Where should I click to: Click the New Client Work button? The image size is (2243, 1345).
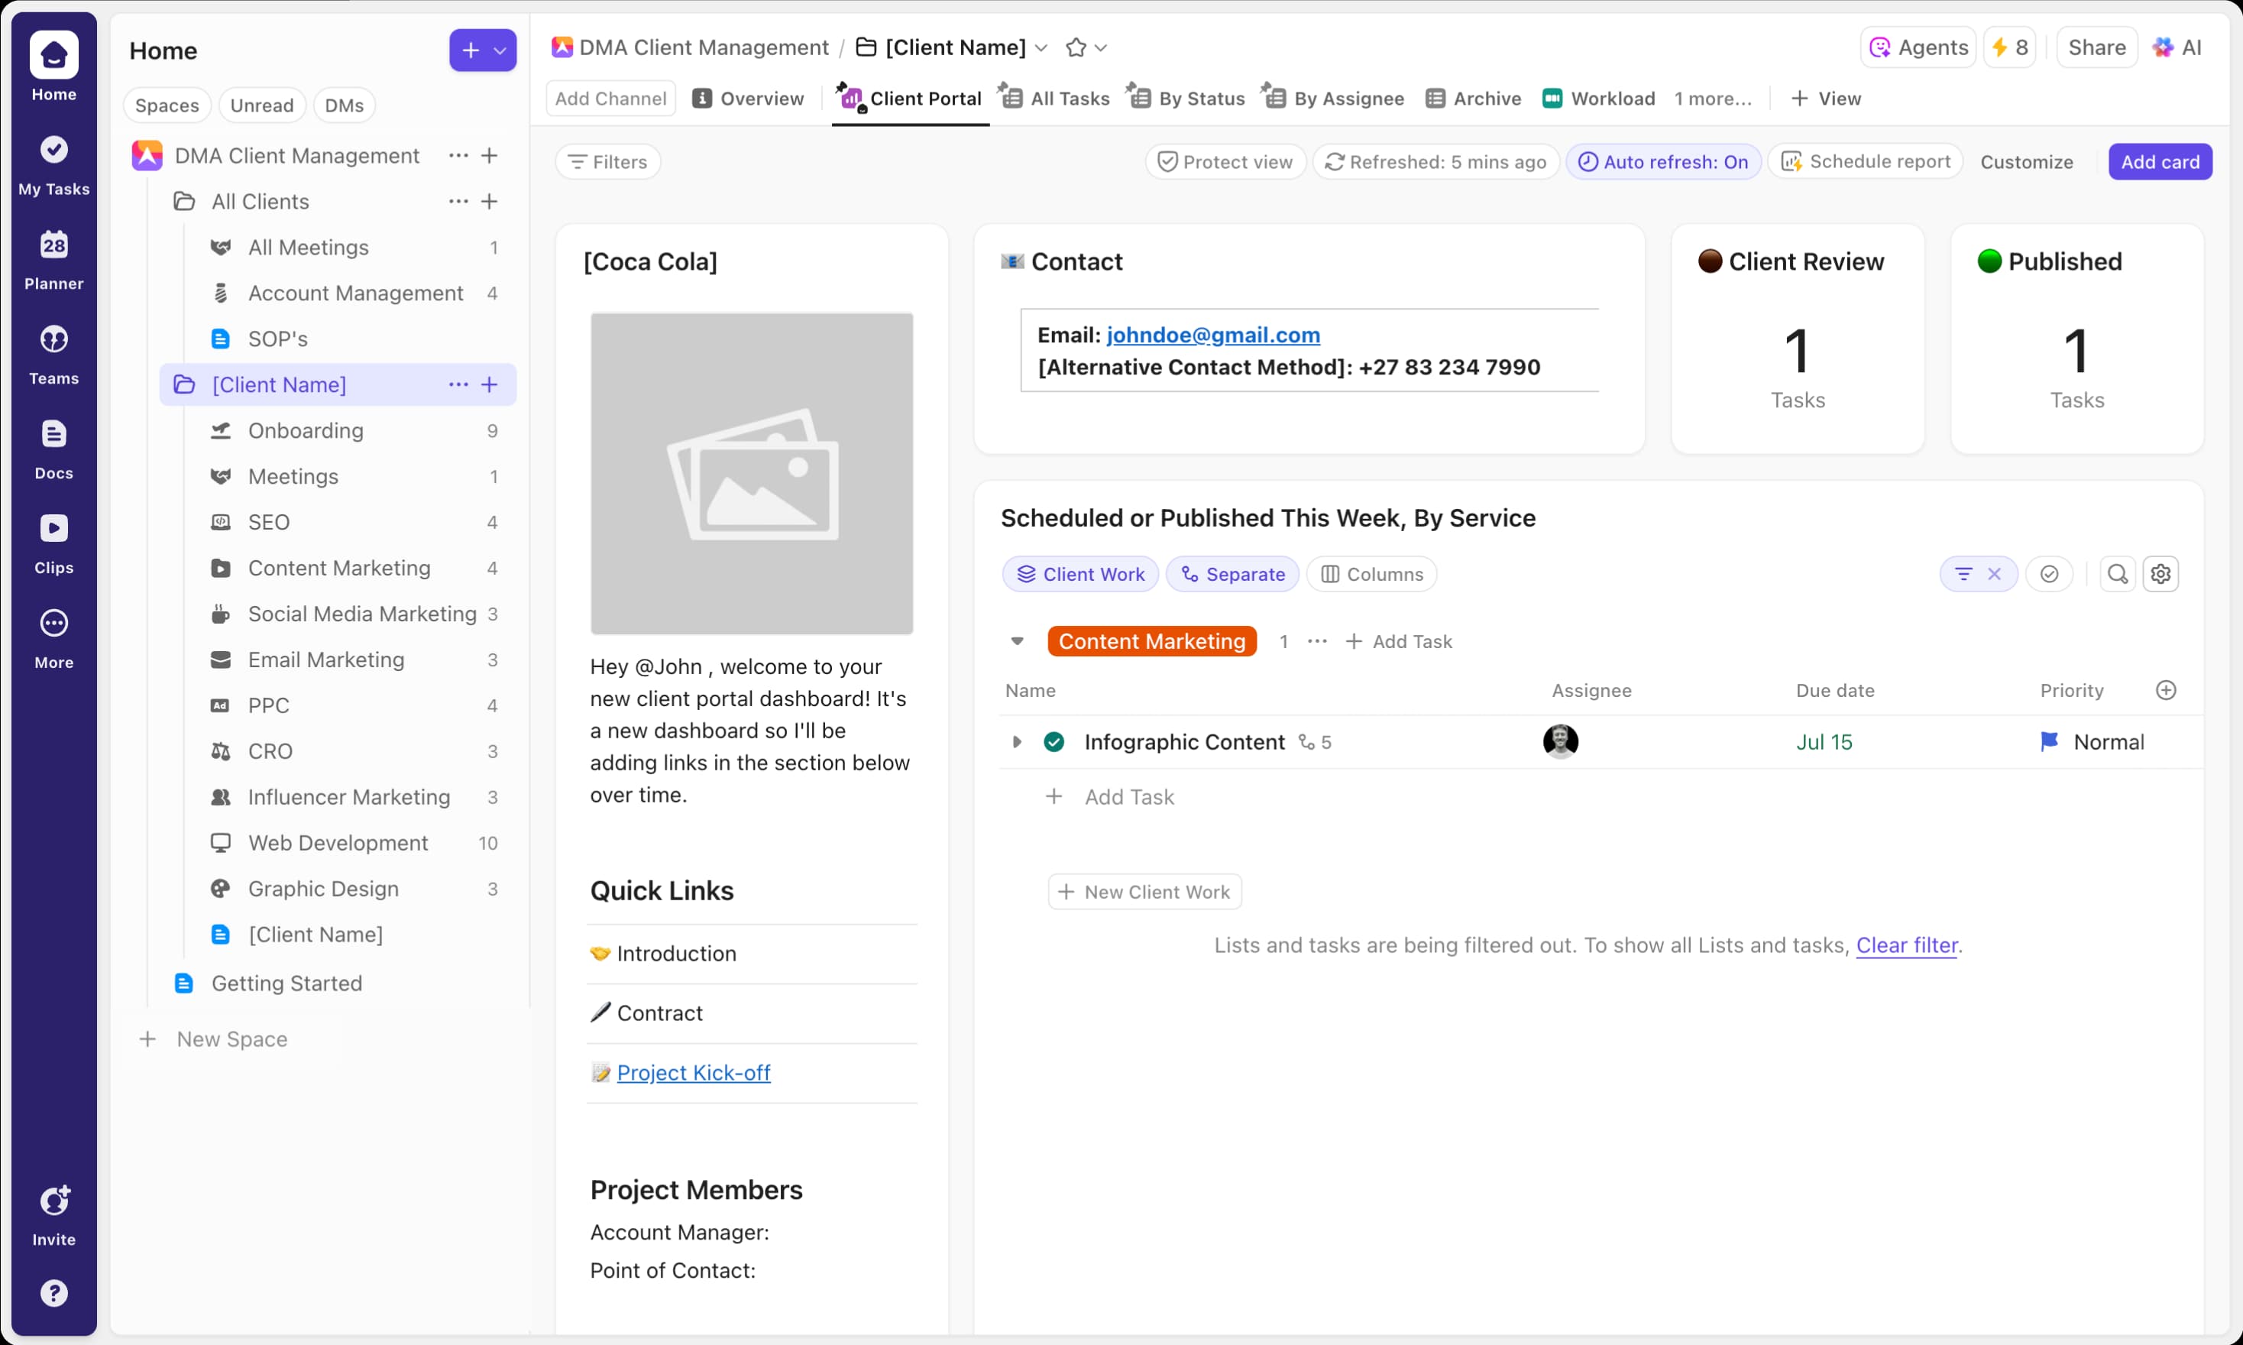coord(1144,891)
